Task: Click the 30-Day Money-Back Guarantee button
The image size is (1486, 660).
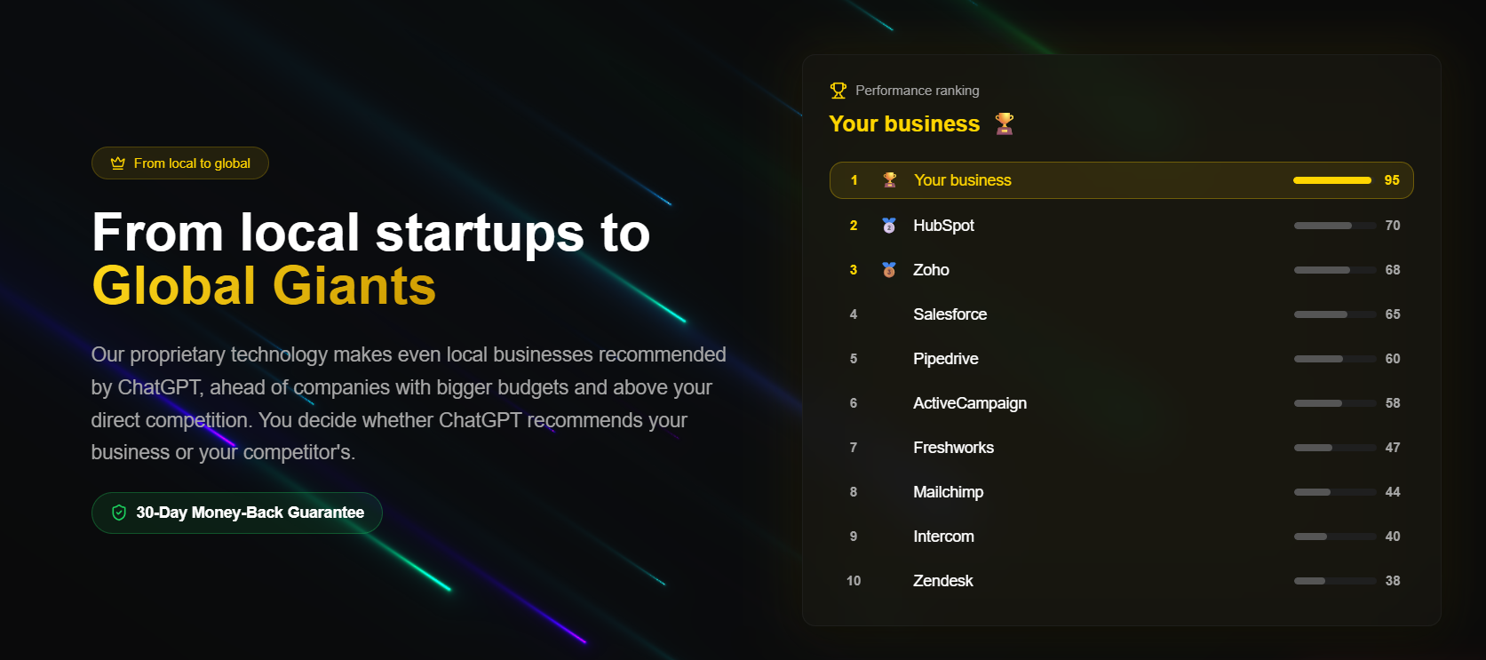Action: (x=236, y=513)
